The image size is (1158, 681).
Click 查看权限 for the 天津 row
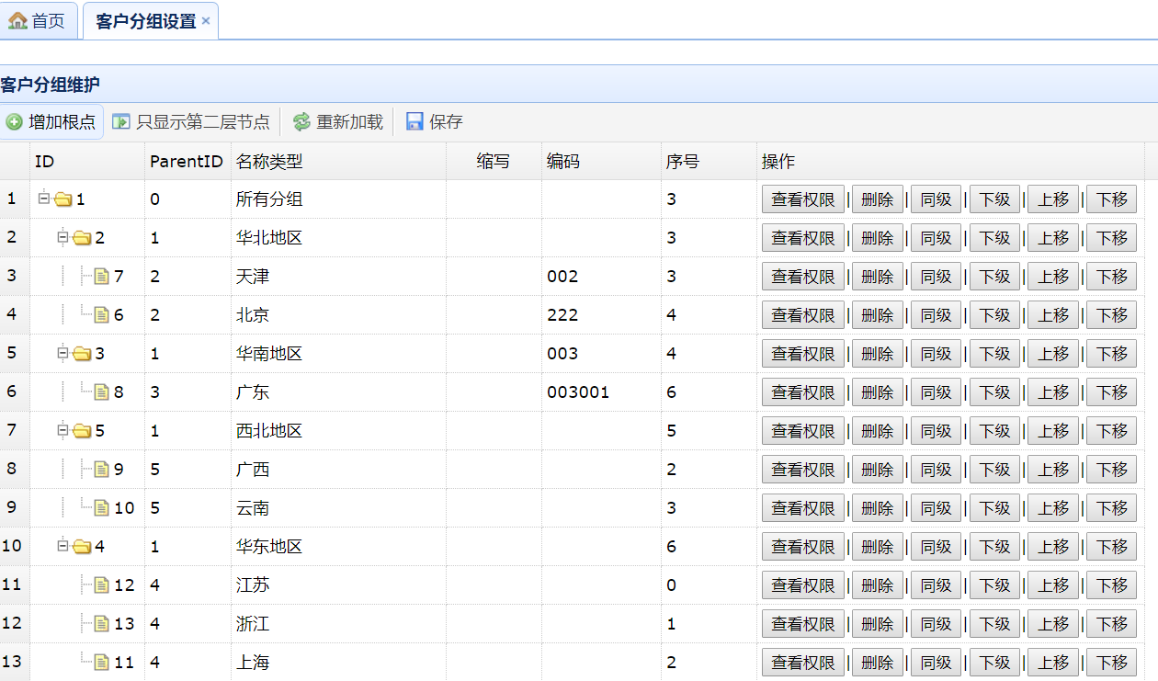(802, 277)
